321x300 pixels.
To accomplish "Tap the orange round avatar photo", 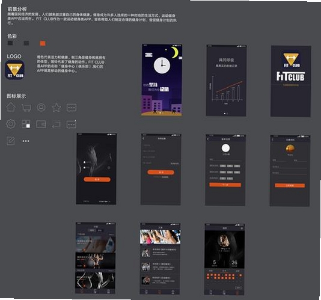I will point(290,148).
